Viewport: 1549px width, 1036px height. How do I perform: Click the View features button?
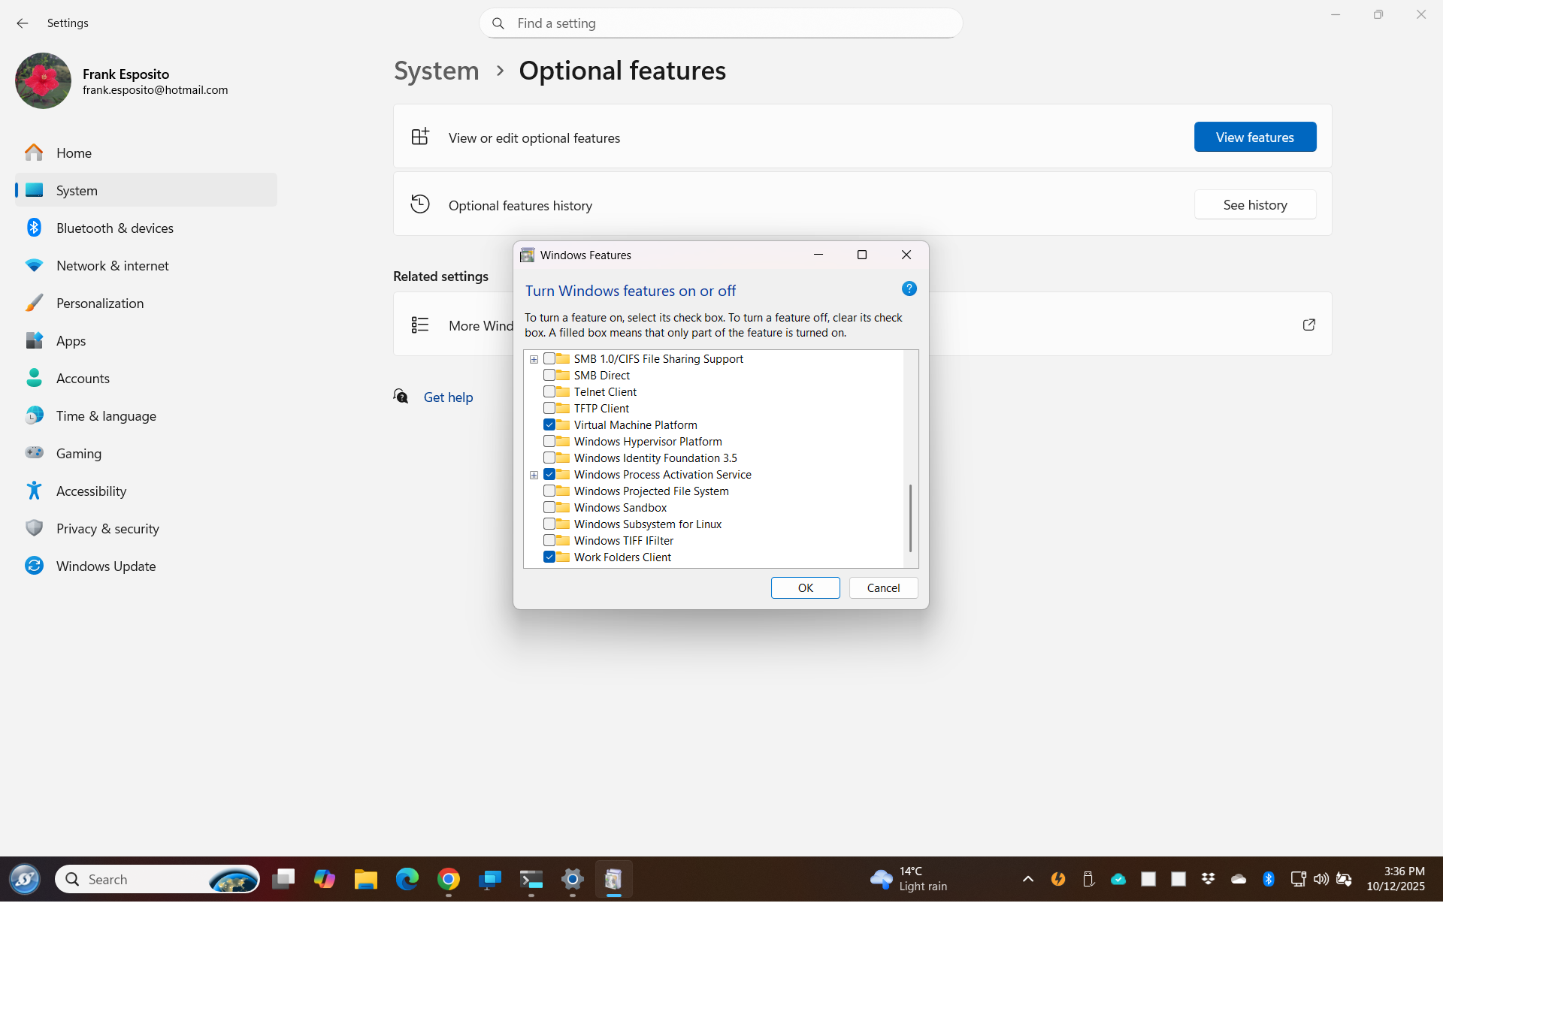(x=1254, y=137)
